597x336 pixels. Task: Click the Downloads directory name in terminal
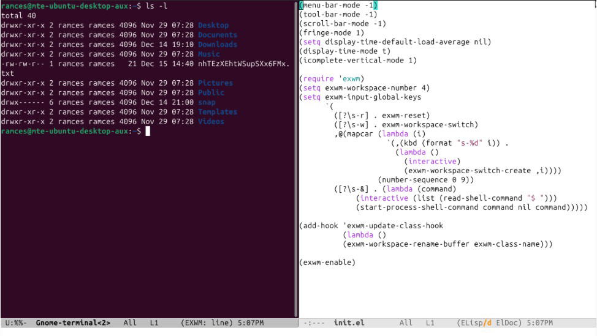point(218,45)
